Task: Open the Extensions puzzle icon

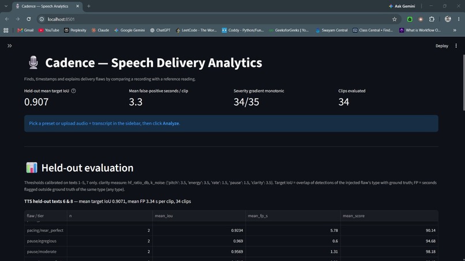Action: [x=432, y=19]
